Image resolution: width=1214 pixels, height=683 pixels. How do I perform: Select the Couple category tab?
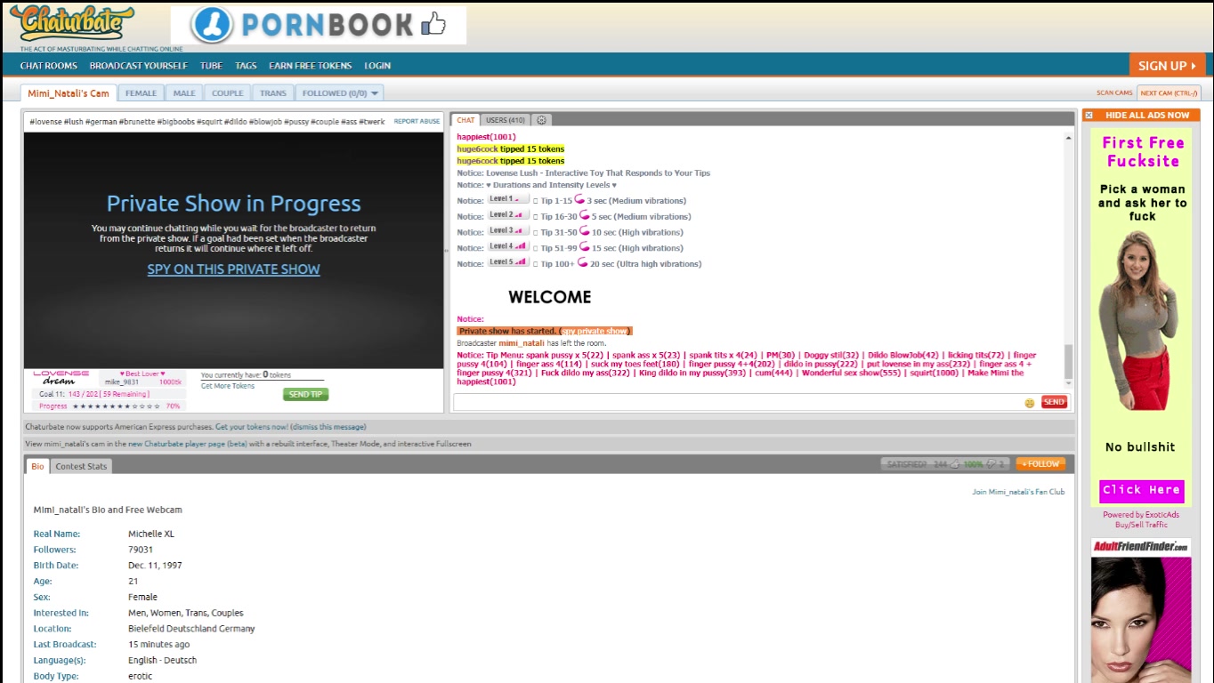[227, 93]
